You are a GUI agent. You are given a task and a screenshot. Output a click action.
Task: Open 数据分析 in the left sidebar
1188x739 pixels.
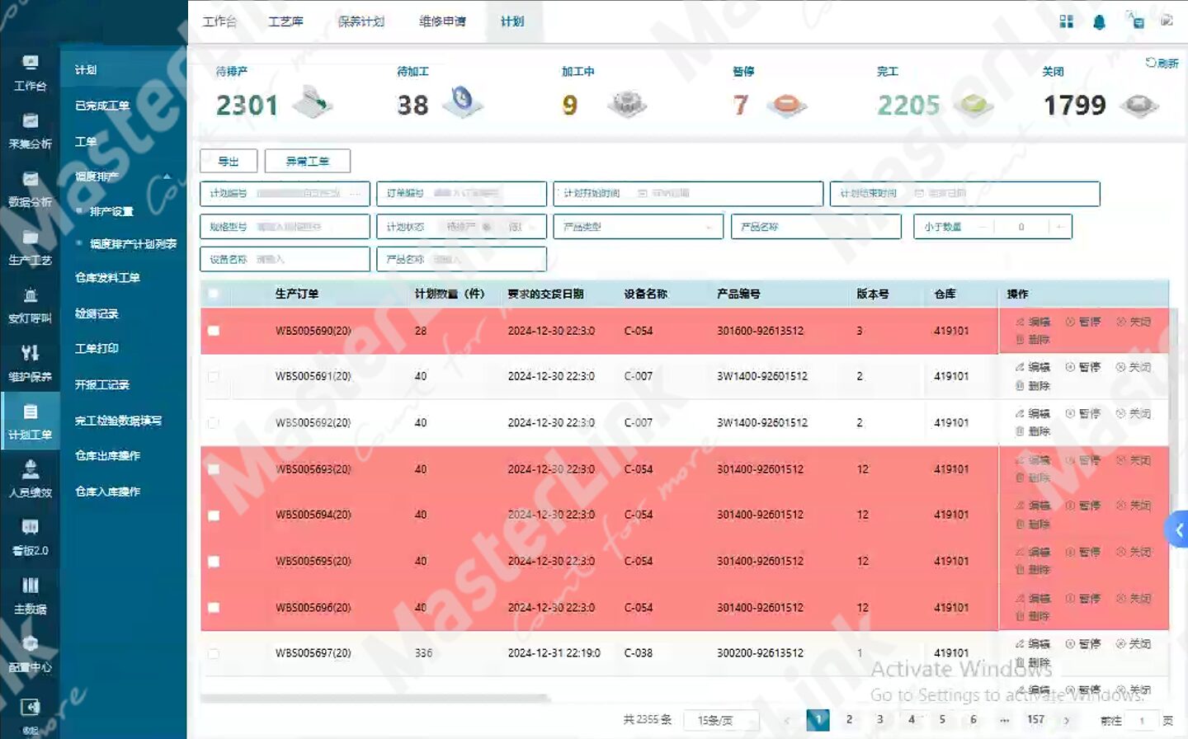click(x=31, y=189)
